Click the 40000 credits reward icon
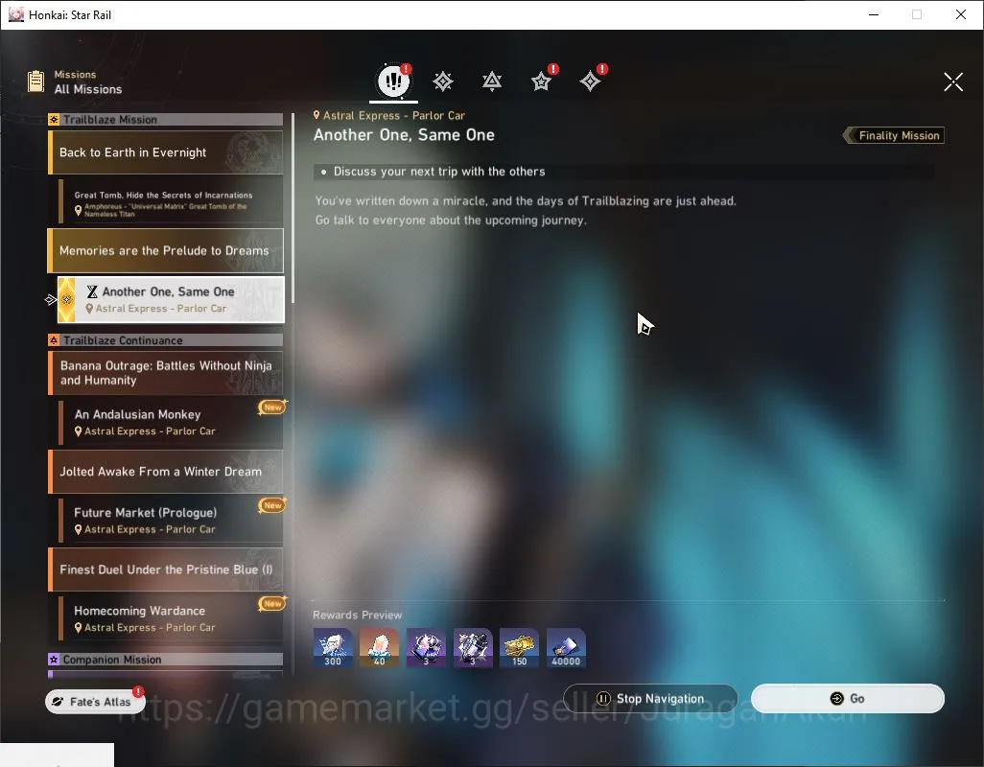Screen dimensions: 984x767 (566, 647)
